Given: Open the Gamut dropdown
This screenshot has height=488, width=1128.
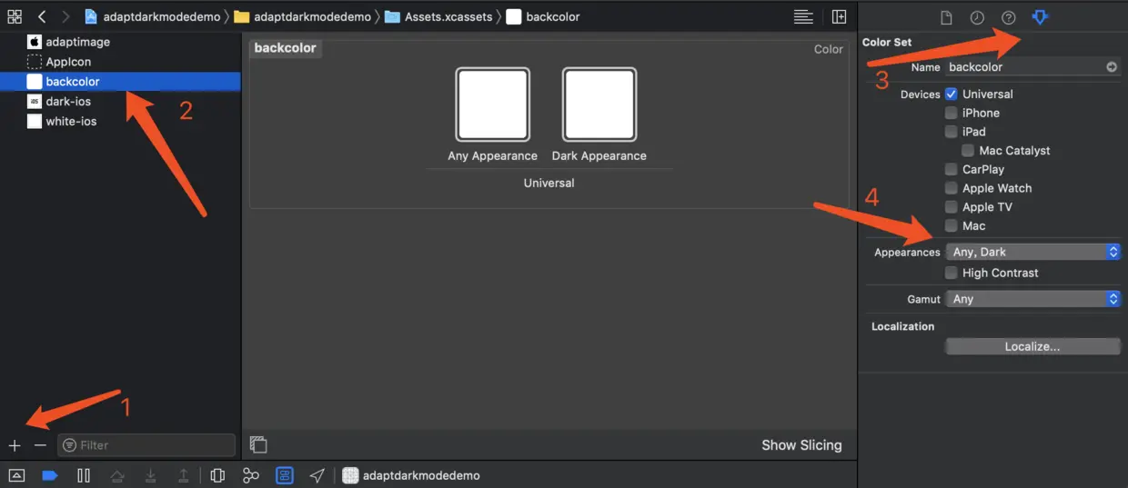Looking at the screenshot, I should click(x=1032, y=298).
